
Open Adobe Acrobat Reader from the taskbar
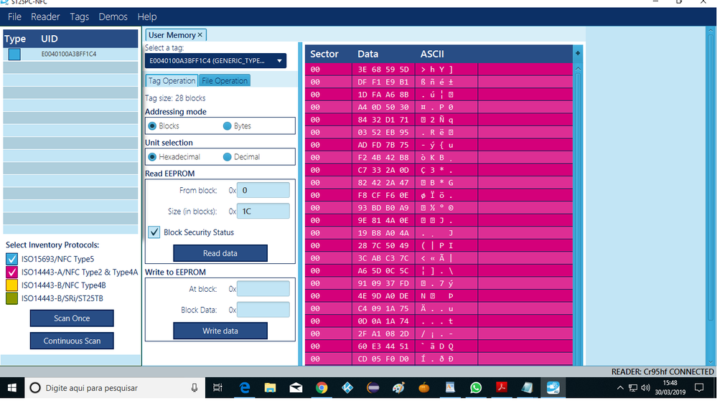point(502,388)
